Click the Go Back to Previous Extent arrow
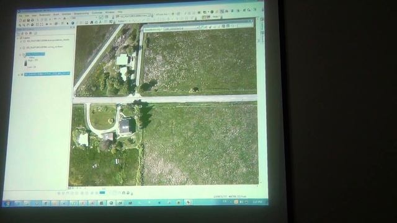The image size is (397, 223). coord(47,24)
